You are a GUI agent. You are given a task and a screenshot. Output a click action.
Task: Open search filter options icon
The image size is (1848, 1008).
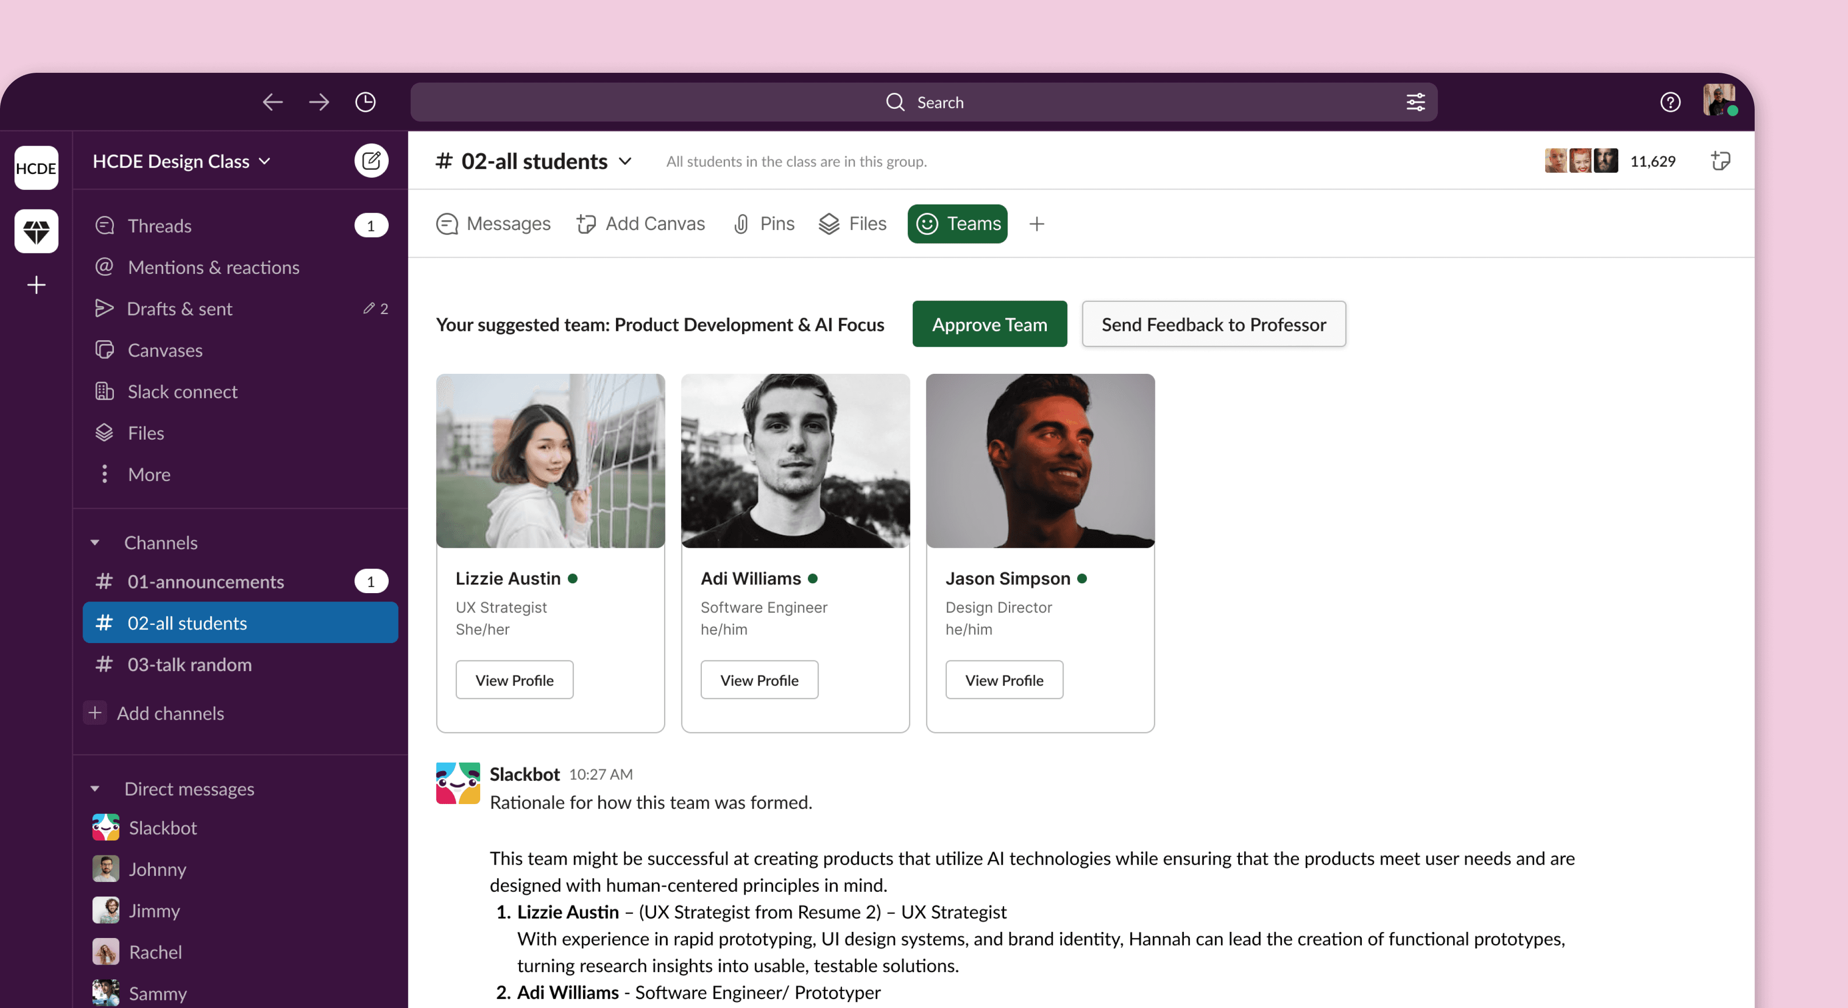tap(1414, 102)
